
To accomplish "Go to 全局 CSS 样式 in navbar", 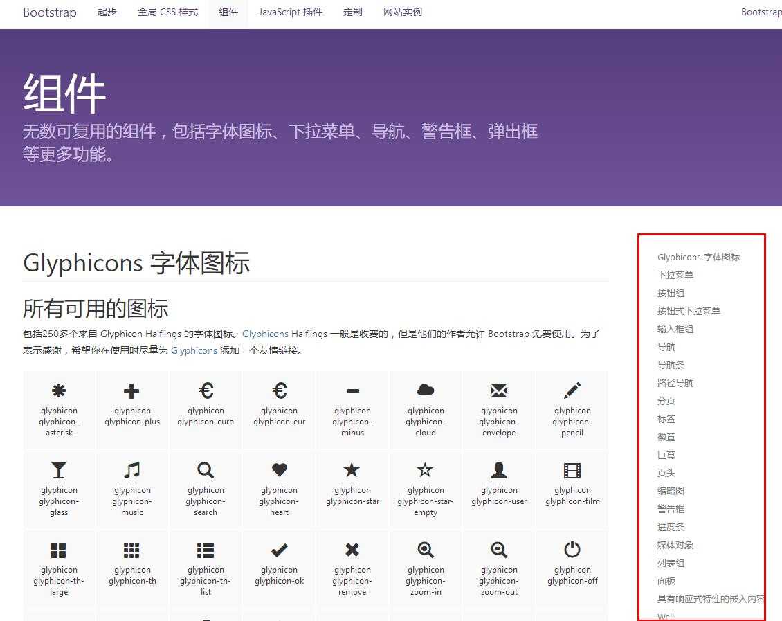I will point(167,12).
